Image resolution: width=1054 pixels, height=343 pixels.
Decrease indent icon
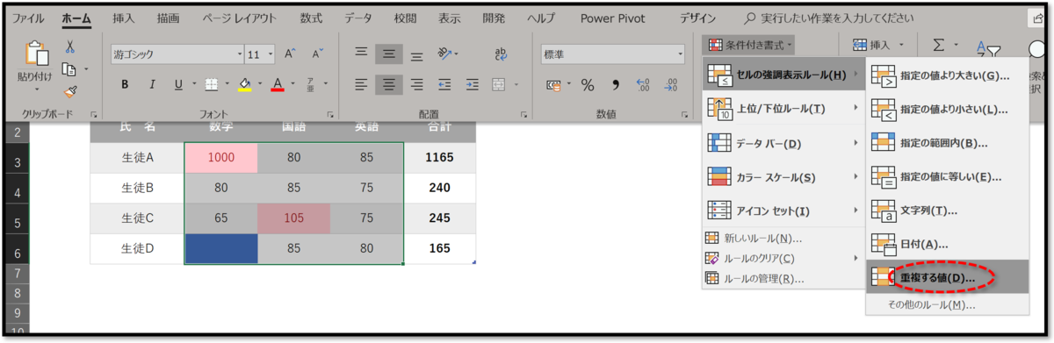(444, 85)
